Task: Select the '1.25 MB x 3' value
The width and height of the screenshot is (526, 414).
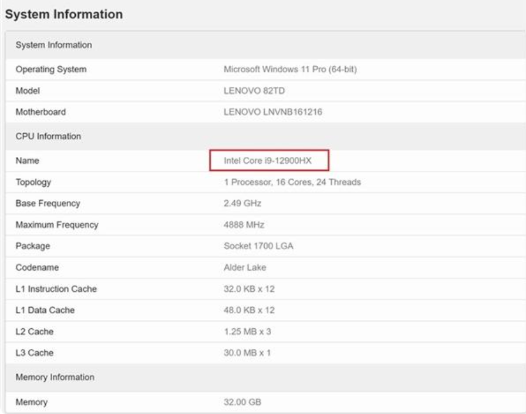Action: pyautogui.click(x=248, y=331)
